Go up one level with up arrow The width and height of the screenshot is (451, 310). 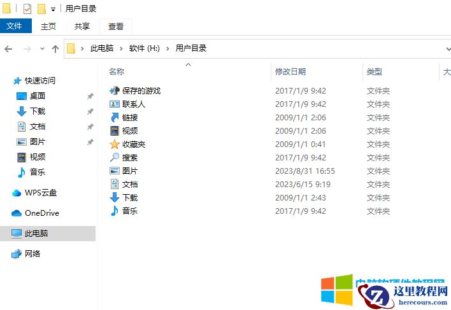click(55, 49)
